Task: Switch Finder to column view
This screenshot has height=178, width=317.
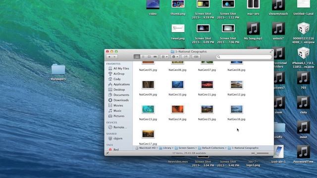Action: [149, 57]
